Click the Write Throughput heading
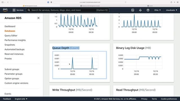The image size is (180, 101). tap(72, 90)
